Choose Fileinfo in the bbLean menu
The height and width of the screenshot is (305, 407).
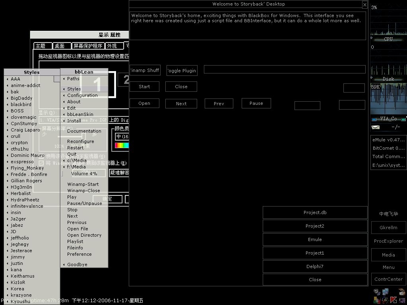click(x=84, y=248)
